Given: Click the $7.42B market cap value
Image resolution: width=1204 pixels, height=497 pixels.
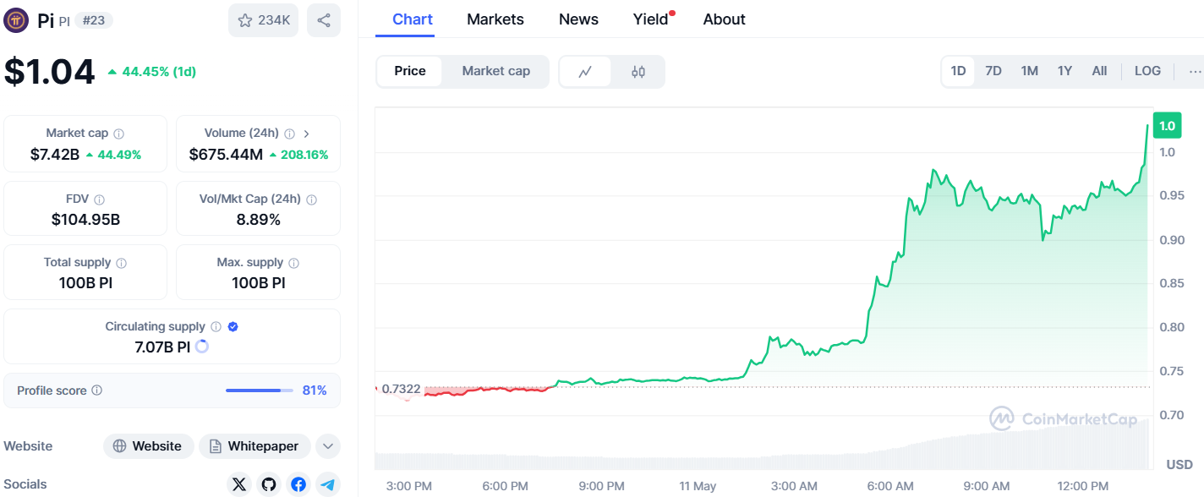Looking at the screenshot, I should tap(54, 154).
